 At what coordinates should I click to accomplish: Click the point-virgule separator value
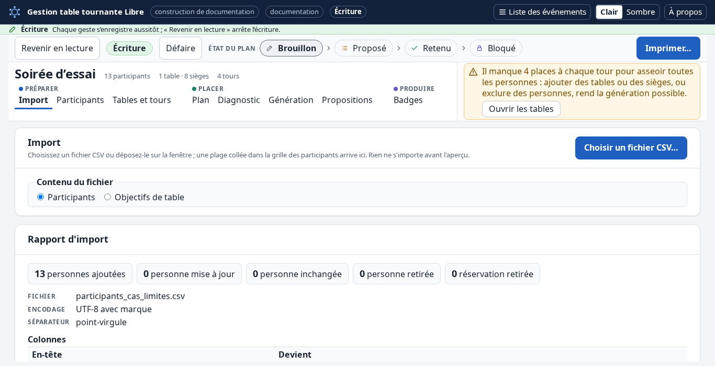point(101,322)
